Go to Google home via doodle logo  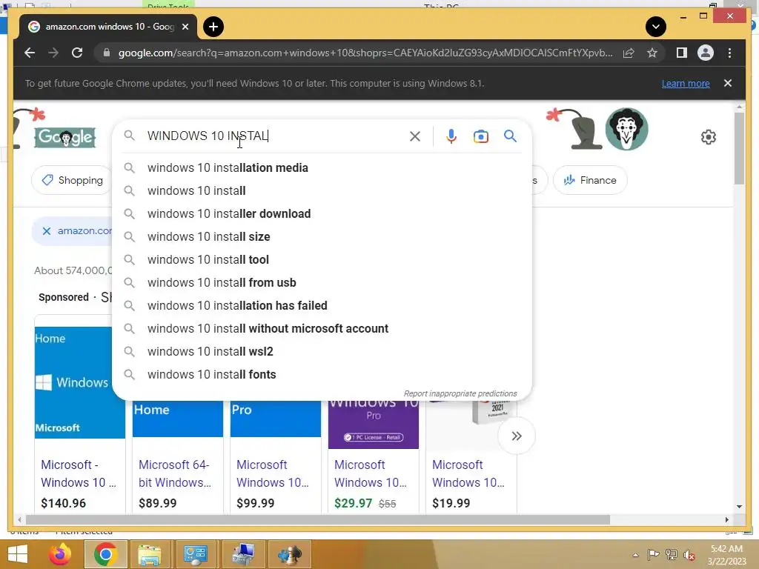click(x=65, y=137)
